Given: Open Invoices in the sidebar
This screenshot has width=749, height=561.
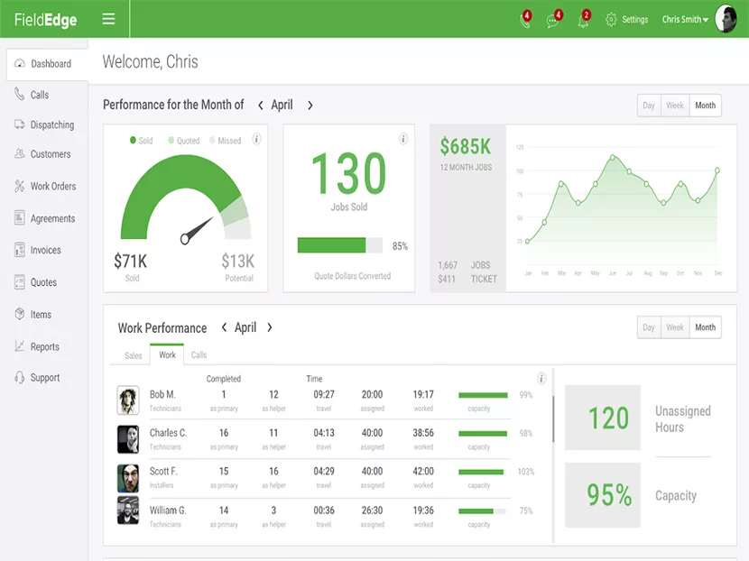Looking at the screenshot, I should click(45, 251).
